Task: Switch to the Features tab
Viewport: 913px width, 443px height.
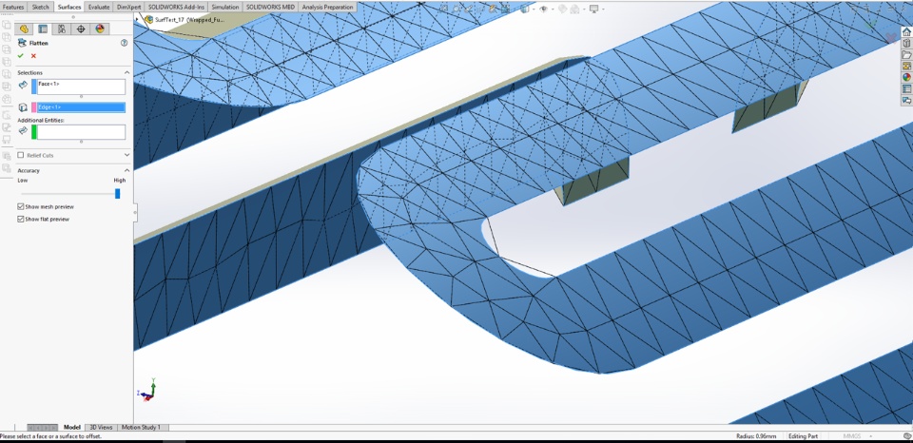Action: point(13,7)
